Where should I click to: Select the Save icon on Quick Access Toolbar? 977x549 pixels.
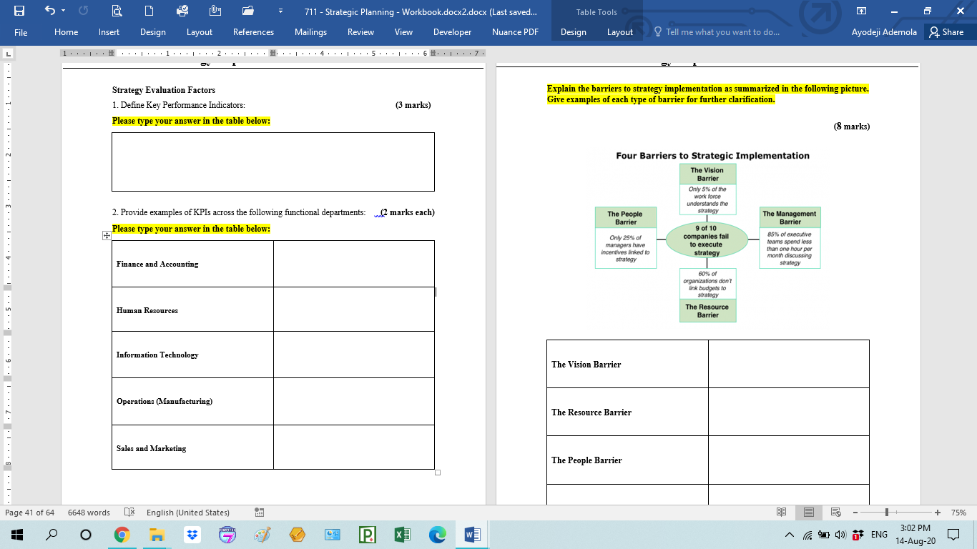tap(19, 11)
